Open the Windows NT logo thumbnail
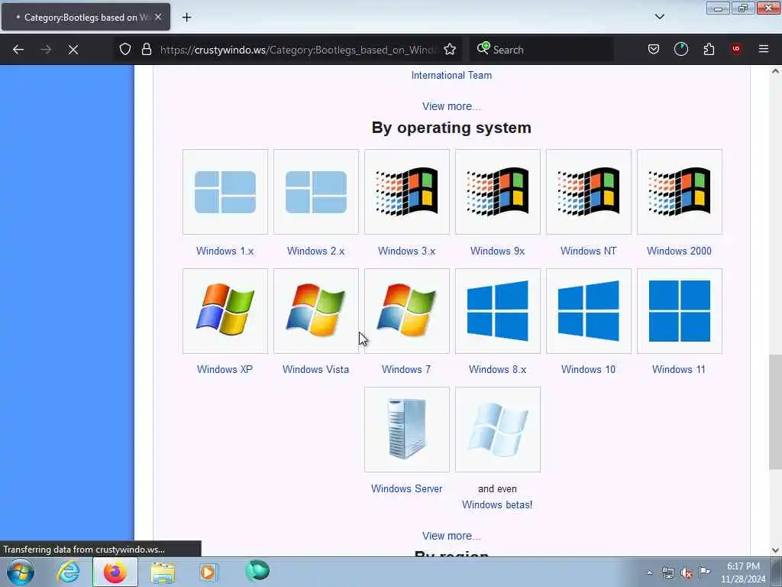 pos(589,192)
